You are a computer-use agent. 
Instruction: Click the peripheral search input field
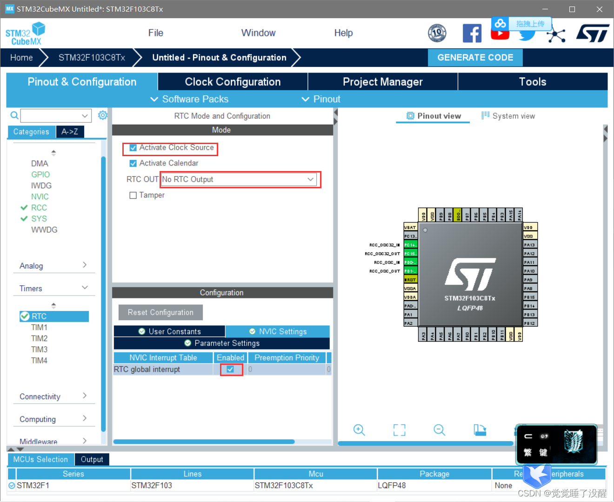coord(50,115)
